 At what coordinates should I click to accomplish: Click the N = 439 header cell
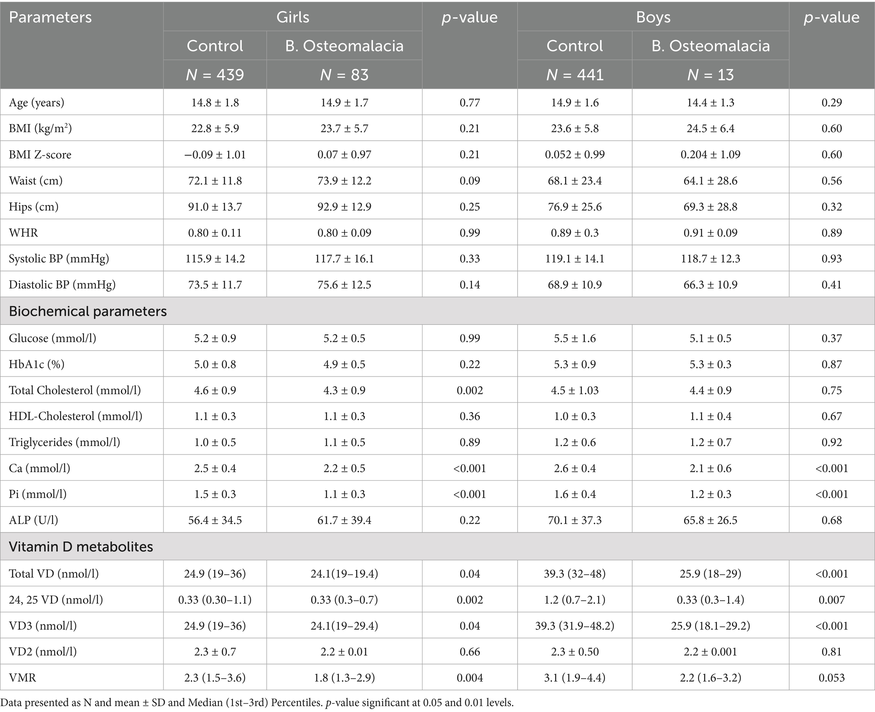pyautogui.click(x=215, y=75)
